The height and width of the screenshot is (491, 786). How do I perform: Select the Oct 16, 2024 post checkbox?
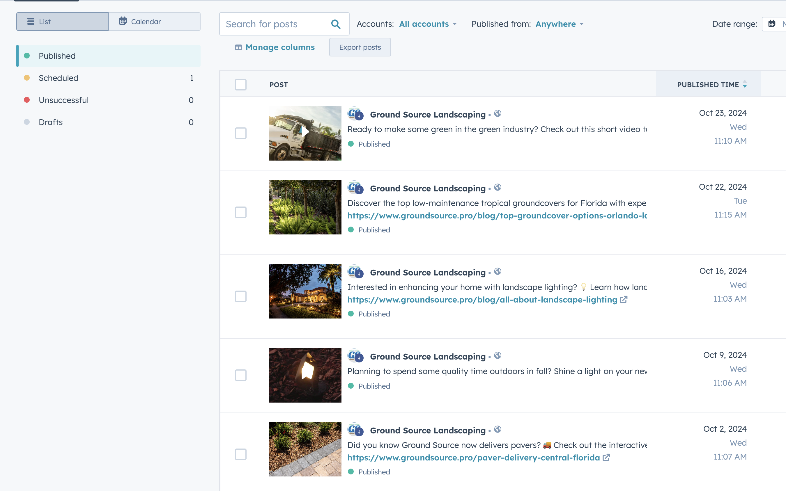point(240,296)
